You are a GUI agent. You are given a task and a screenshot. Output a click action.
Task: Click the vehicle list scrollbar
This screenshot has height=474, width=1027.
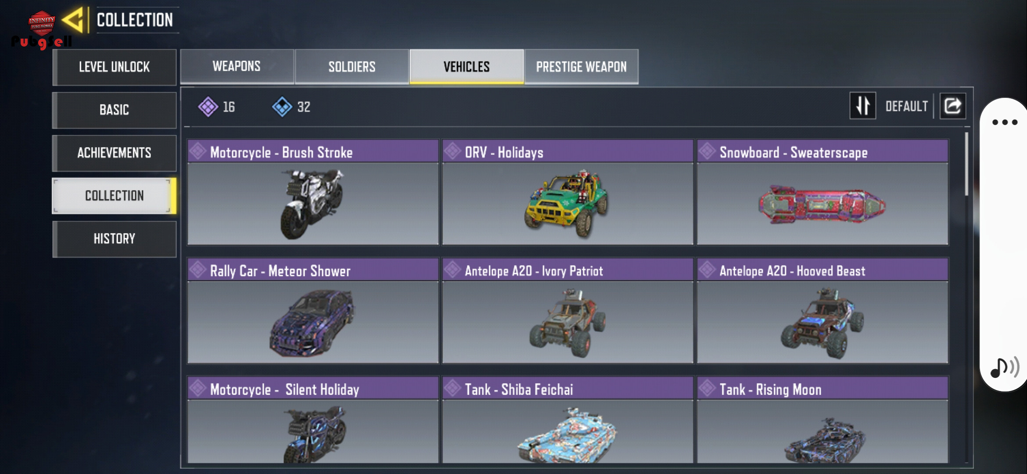tap(966, 164)
